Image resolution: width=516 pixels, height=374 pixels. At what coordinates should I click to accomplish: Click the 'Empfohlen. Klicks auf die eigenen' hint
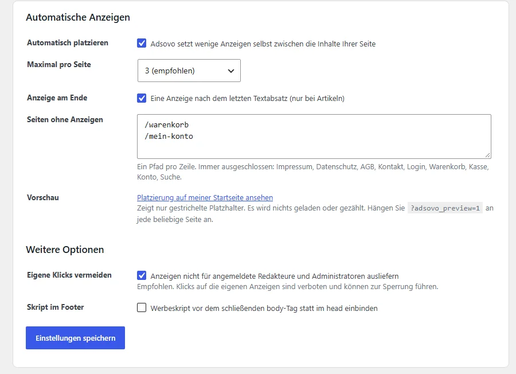click(288, 286)
